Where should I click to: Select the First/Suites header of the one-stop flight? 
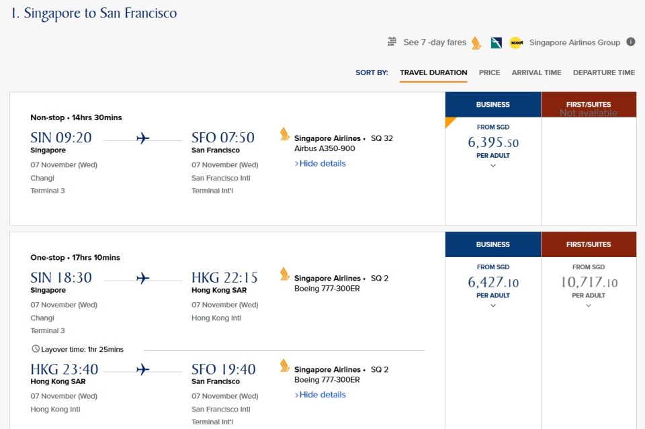589,244
